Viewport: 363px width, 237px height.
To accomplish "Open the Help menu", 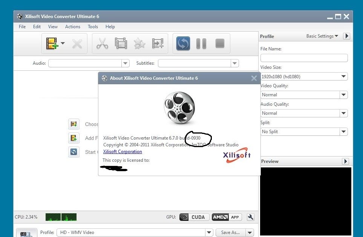I will [x=110, y=27].
